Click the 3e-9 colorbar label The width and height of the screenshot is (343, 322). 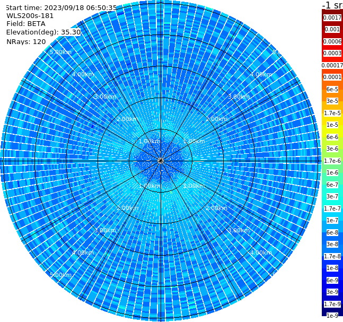[332, 292]
